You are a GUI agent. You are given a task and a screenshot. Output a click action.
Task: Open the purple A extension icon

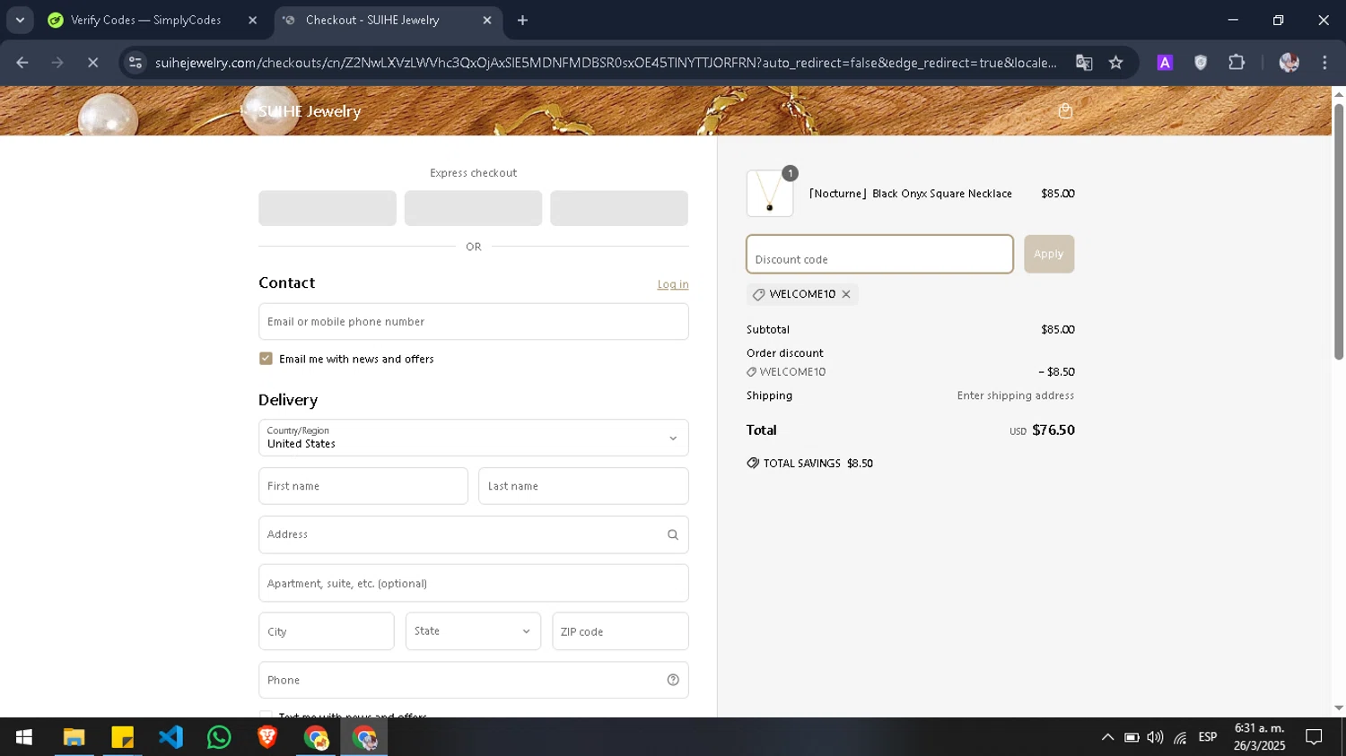(x=1165, y=63)
